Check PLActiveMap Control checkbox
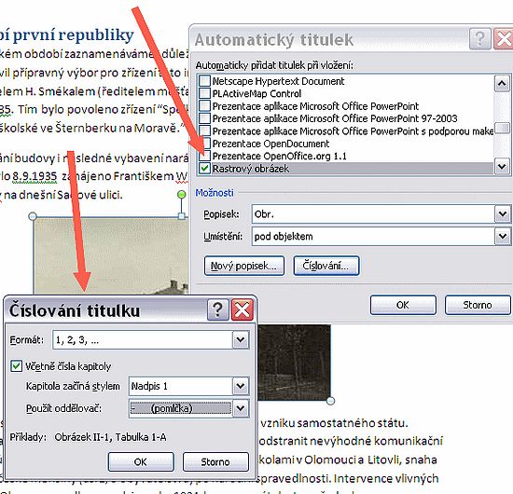This screenshot has height=494, width=513. (x=205, y=93)
